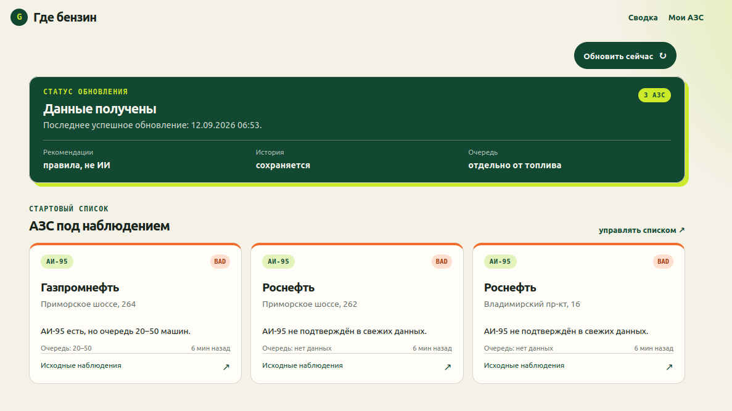
Task: Click Очередь: 20–50 label
Action: click(x=66, y=348)
